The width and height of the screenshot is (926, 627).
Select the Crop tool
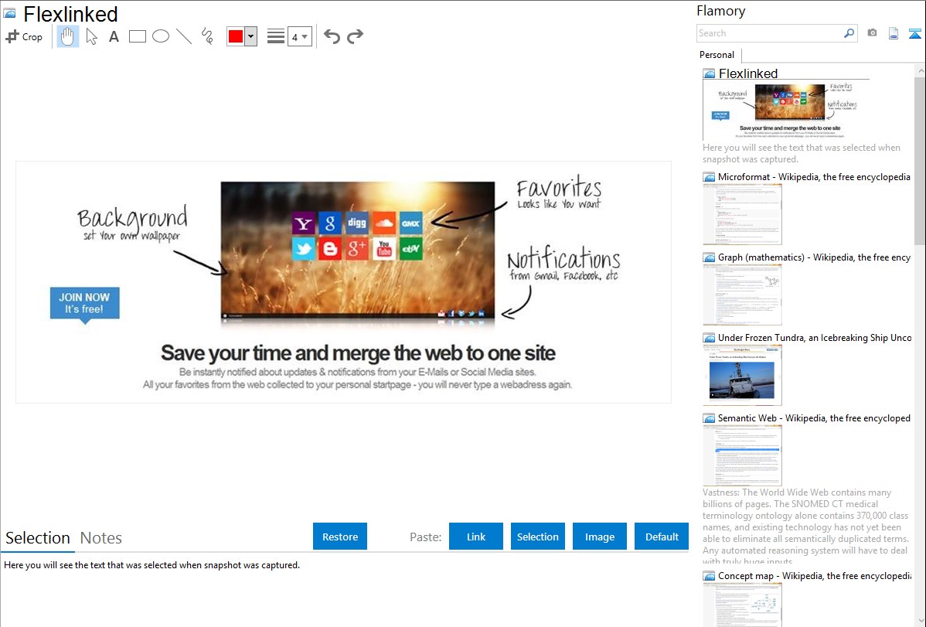pos(24,36)
